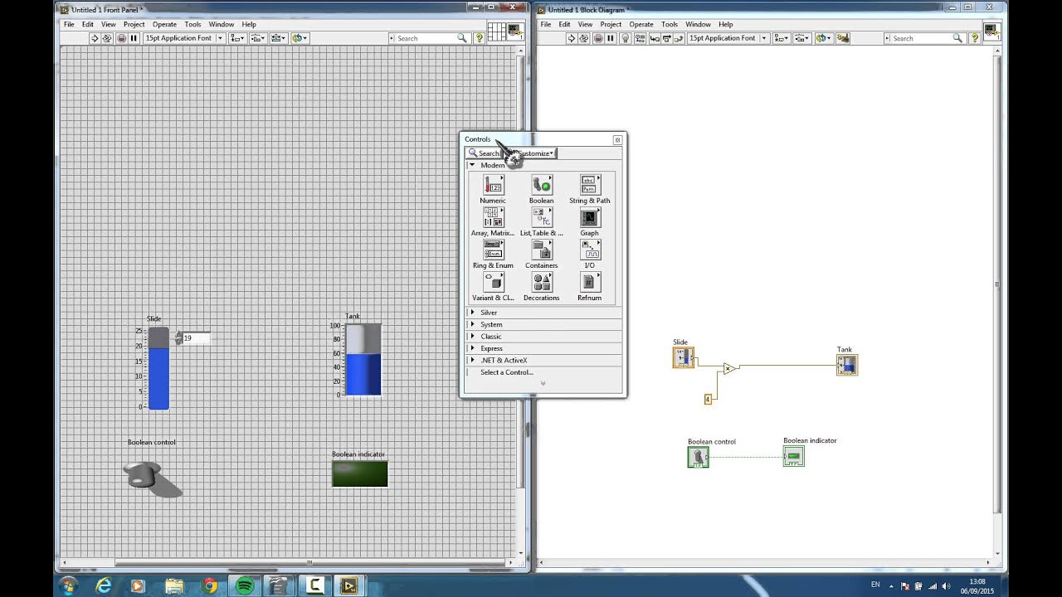Collapse the Modern palette category
The image size is (1062, 597).
tap(472, 165)
